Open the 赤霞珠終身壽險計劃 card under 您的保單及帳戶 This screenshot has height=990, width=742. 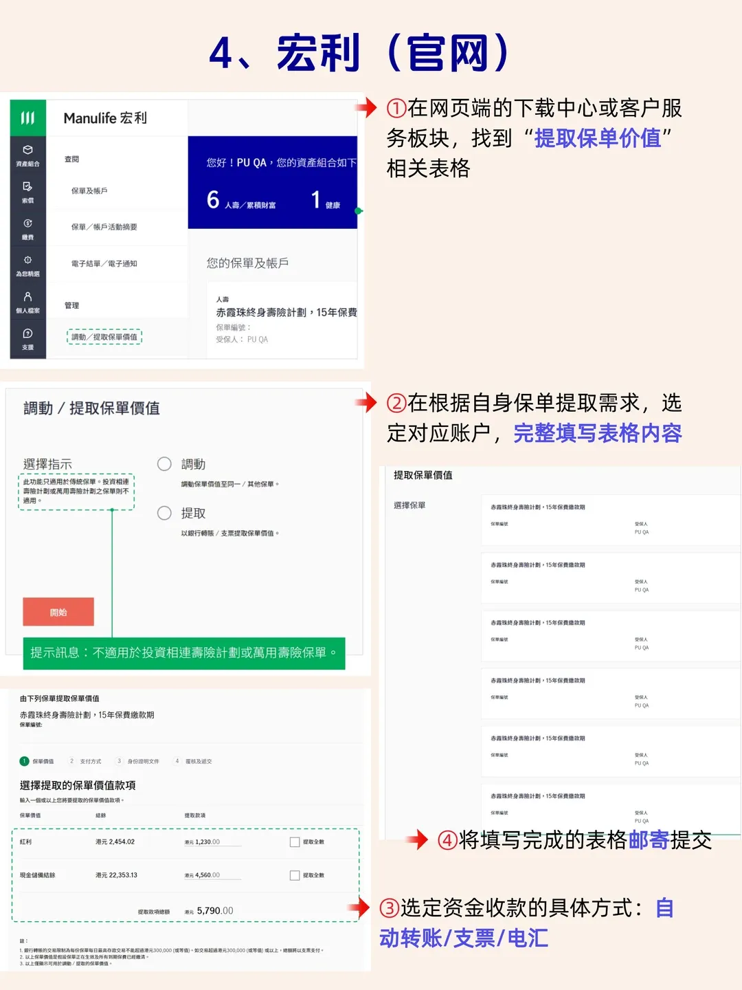[282, 320]
